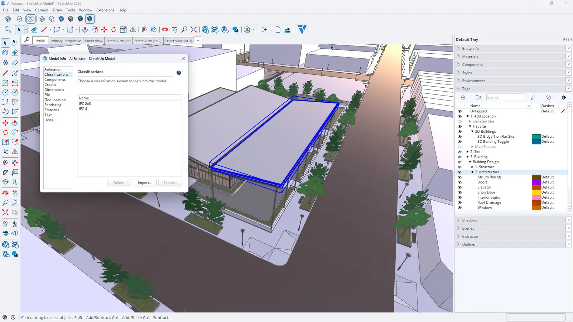Show the Elevated Site tag
This screenshot has width=573, height=322.
click(x=459, y=121)
